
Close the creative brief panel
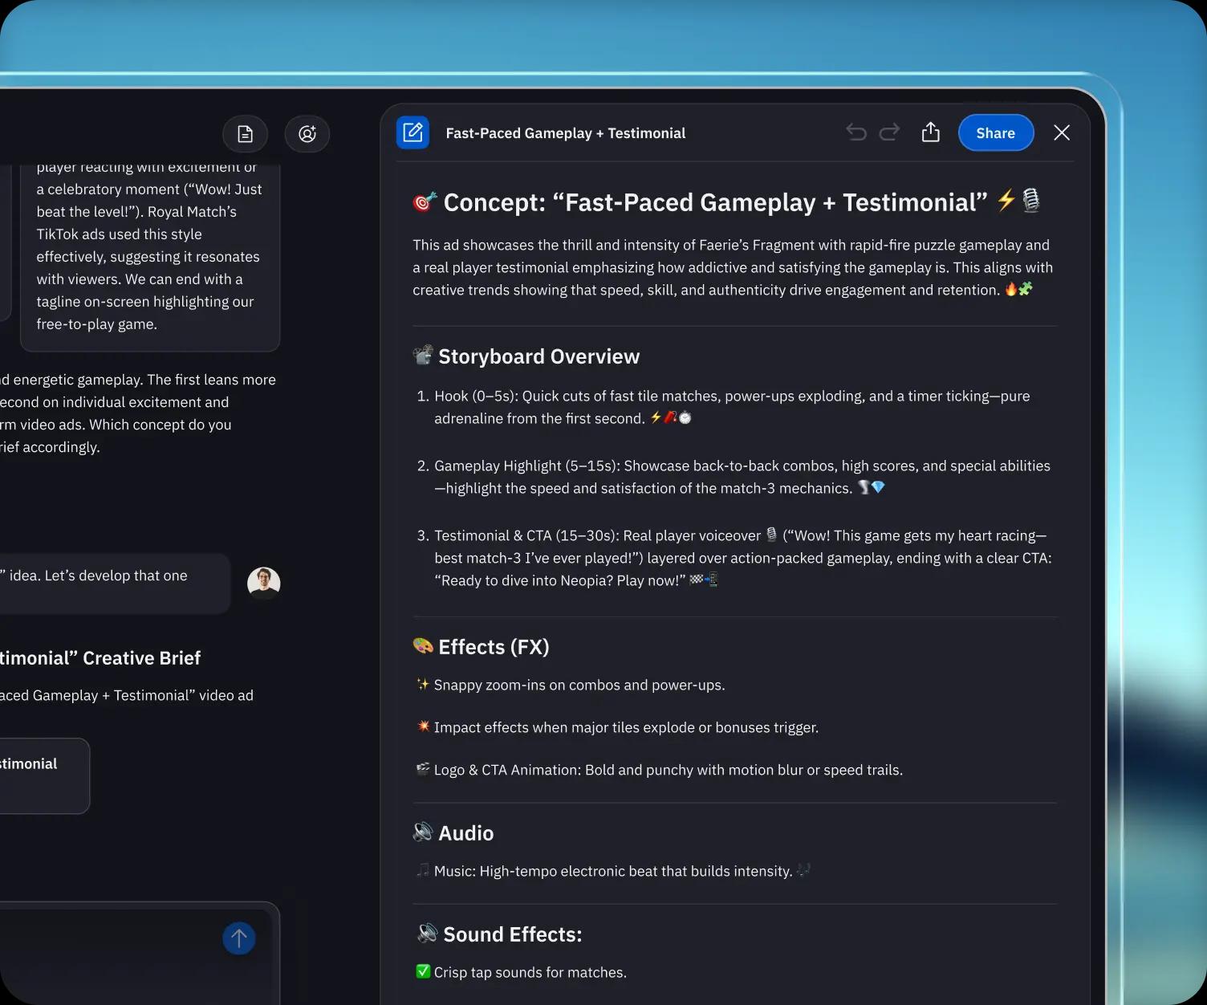click(x=1062, y=132)
